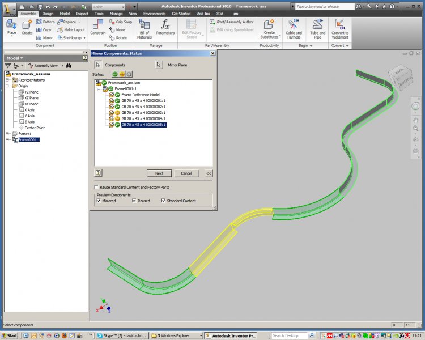
Task: Select the Copy component tool
Action: (x=44, y=30)
